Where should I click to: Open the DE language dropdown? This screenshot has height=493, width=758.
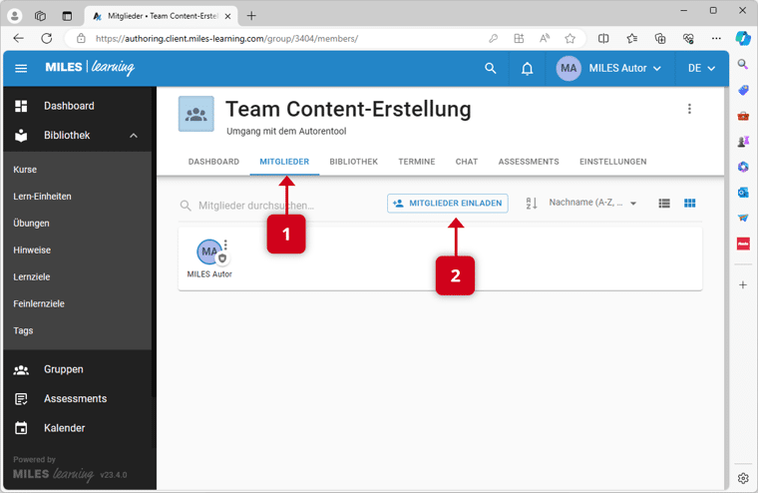(701, 69)
